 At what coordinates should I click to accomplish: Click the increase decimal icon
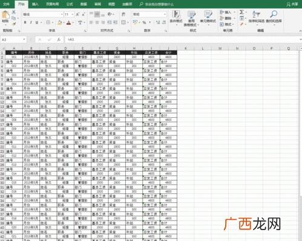[x=158, y=22]
